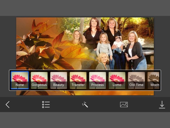The image size is (170, 128).
Task: Choose the Process filter
Action: point(97,80)
